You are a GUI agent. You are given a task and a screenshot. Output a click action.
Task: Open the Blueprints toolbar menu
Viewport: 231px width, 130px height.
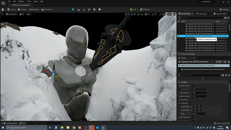coord(34,10)
